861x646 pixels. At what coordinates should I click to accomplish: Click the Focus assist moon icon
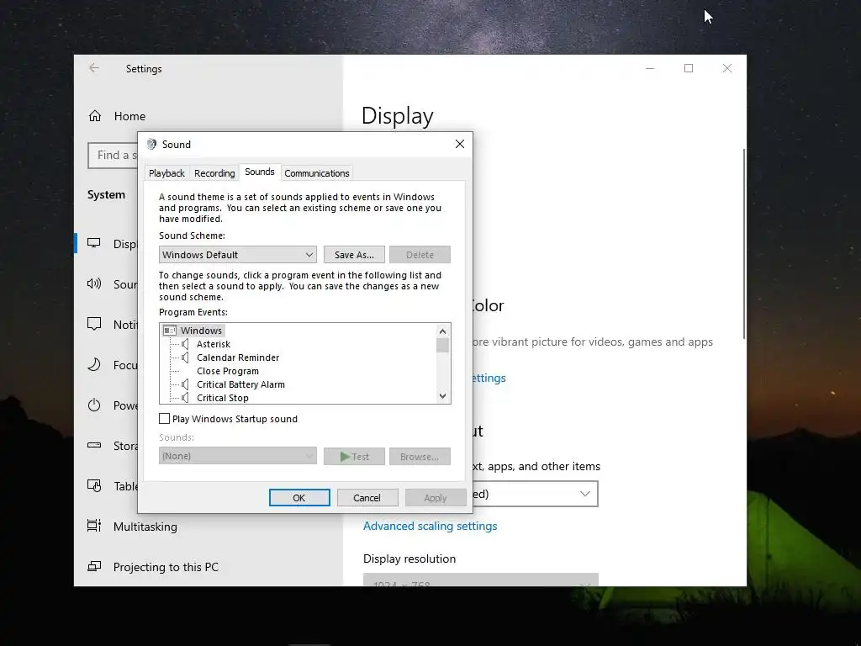click(x=94, y=365)
